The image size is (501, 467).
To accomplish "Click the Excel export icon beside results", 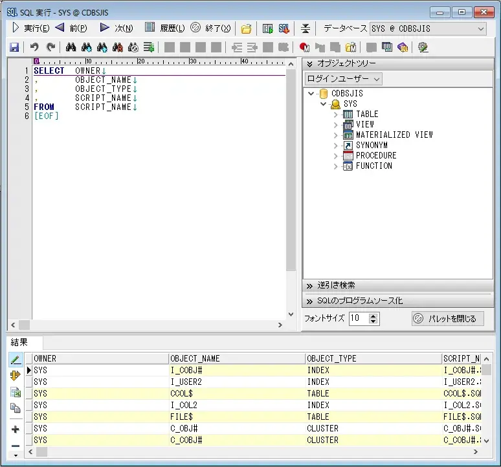I will tap(16, 393).
